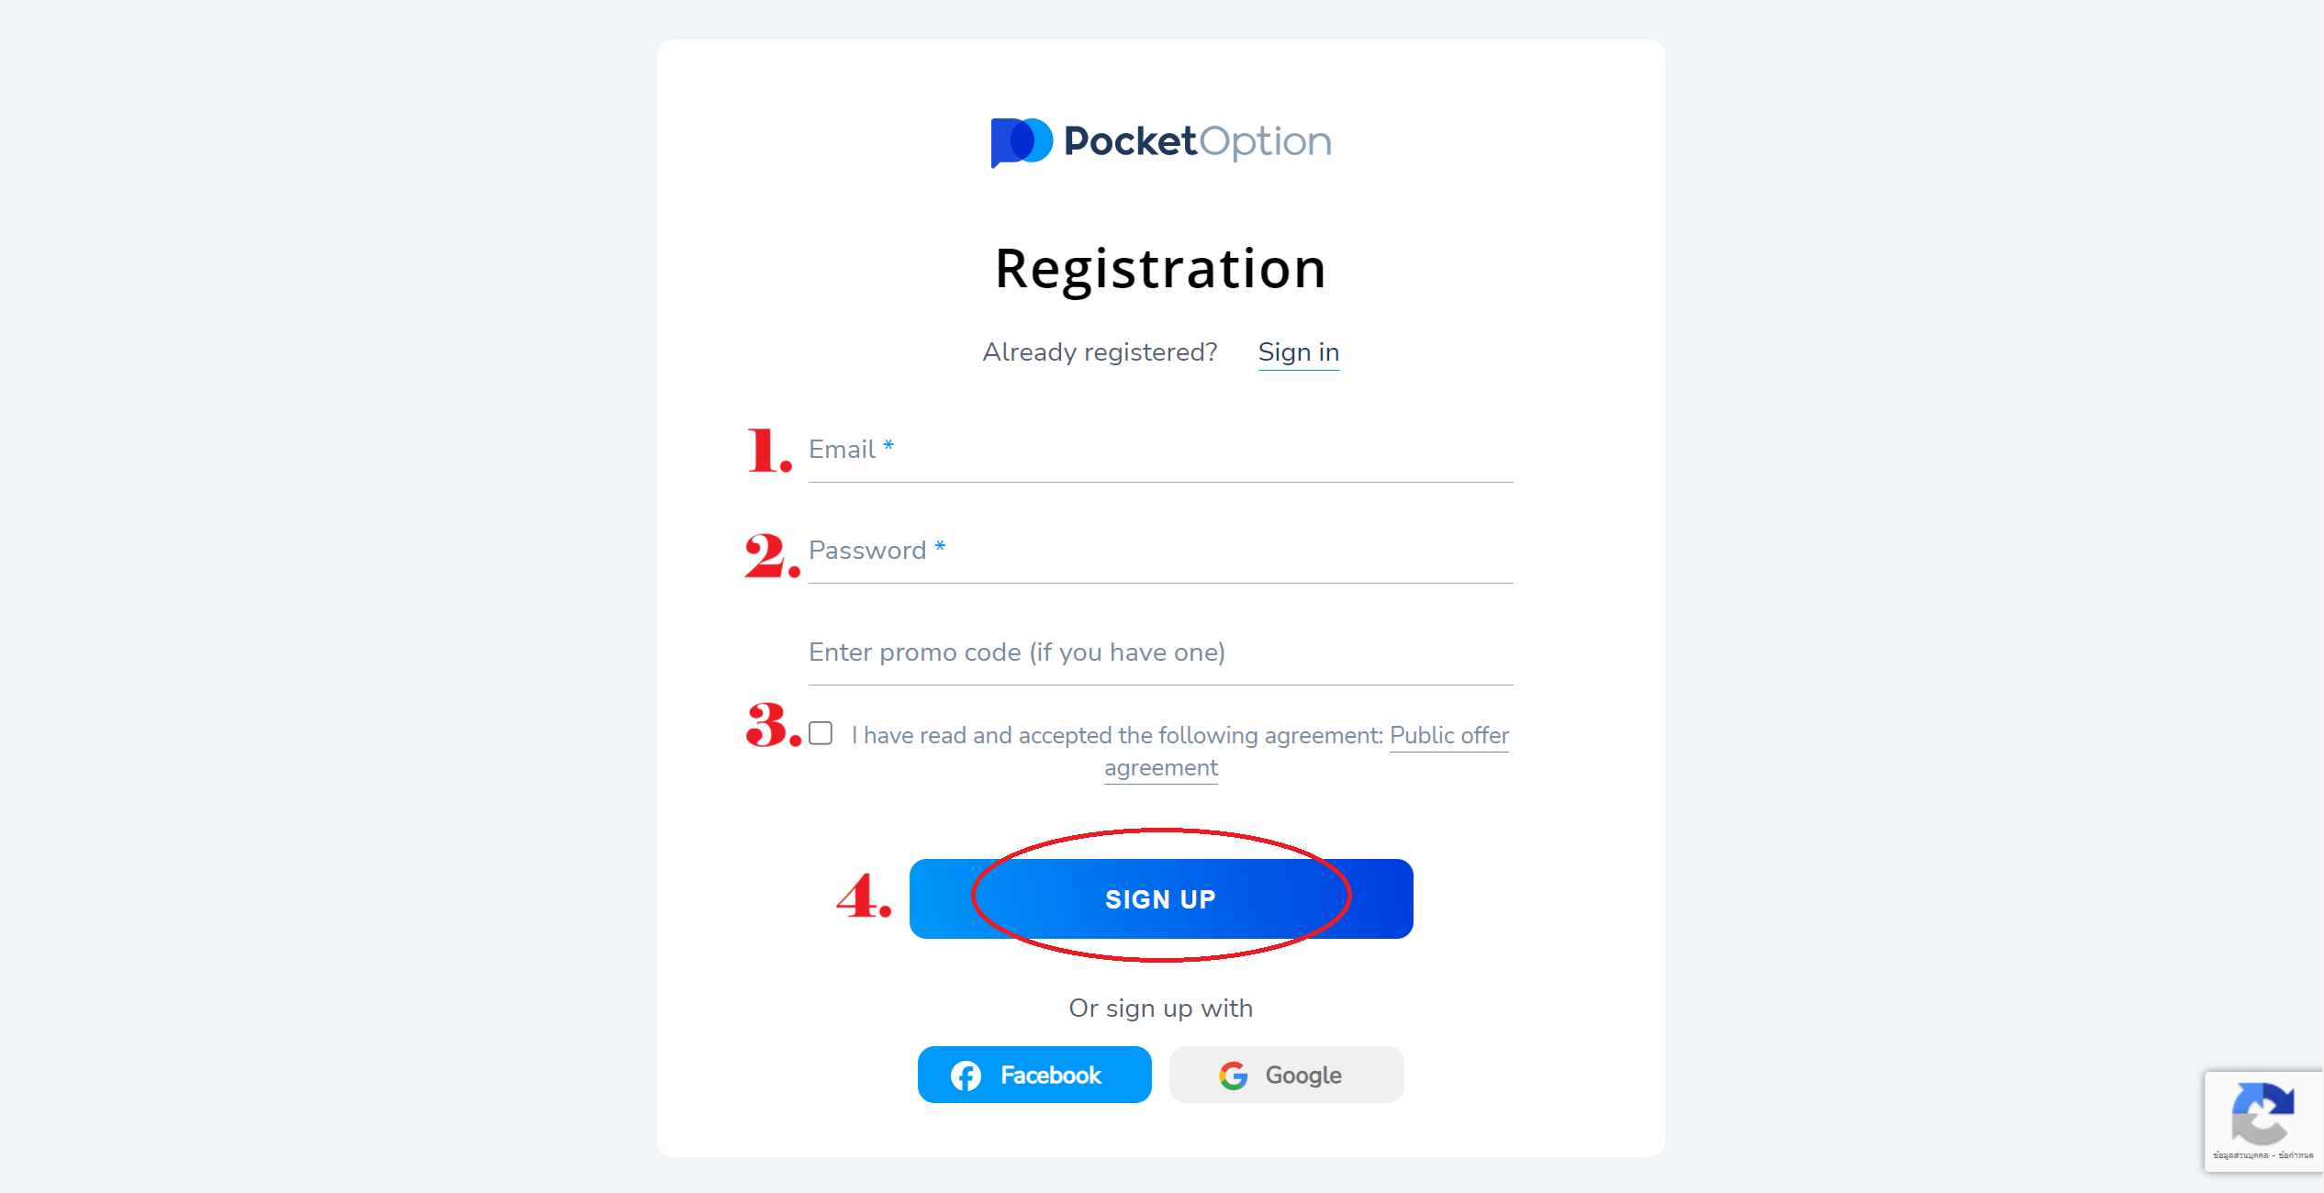Image resolution: width=2324 pixels, height=1193 pixels.
Task: Open the Sign in link
Action: (x=1299, y=352)
